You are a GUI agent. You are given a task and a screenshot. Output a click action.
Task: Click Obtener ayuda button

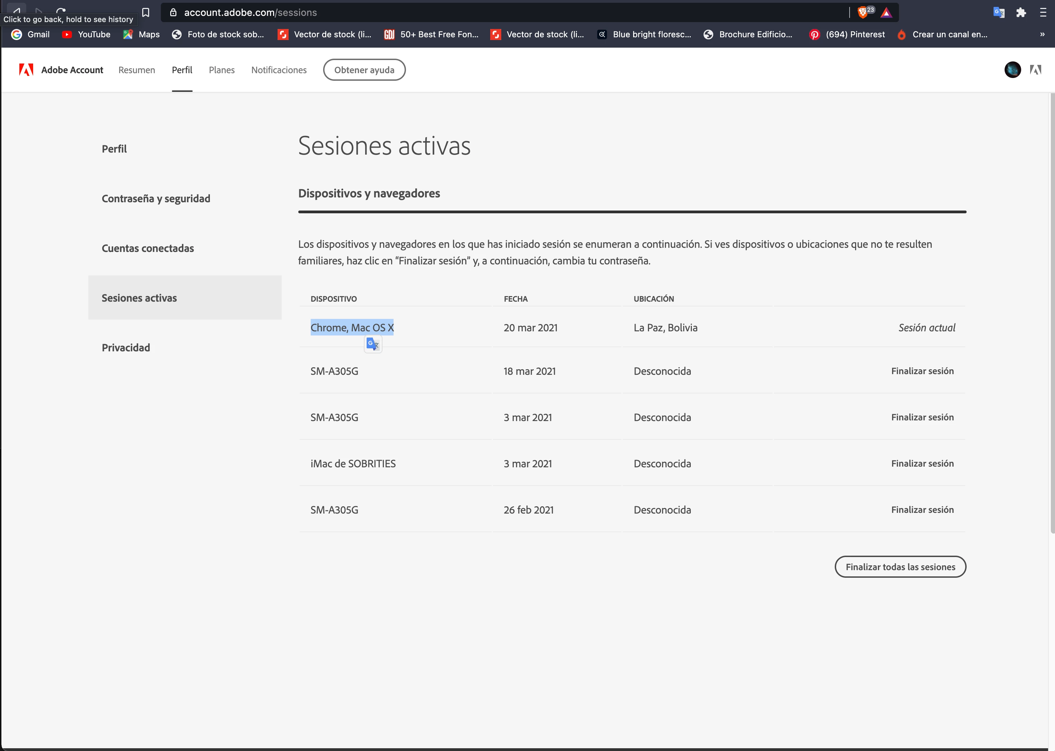tap(364, 70)
